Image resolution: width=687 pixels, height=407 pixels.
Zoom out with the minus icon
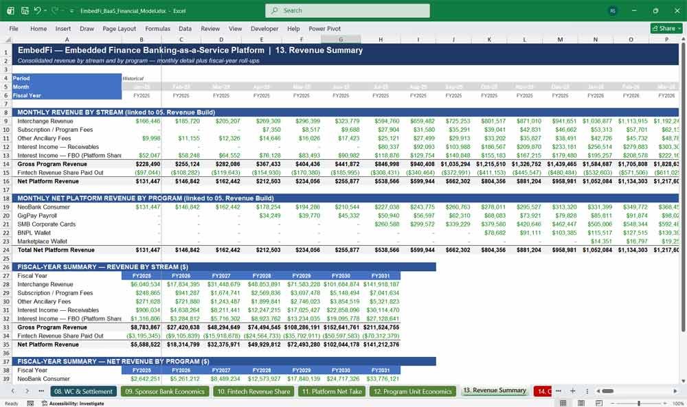point(613,403)
